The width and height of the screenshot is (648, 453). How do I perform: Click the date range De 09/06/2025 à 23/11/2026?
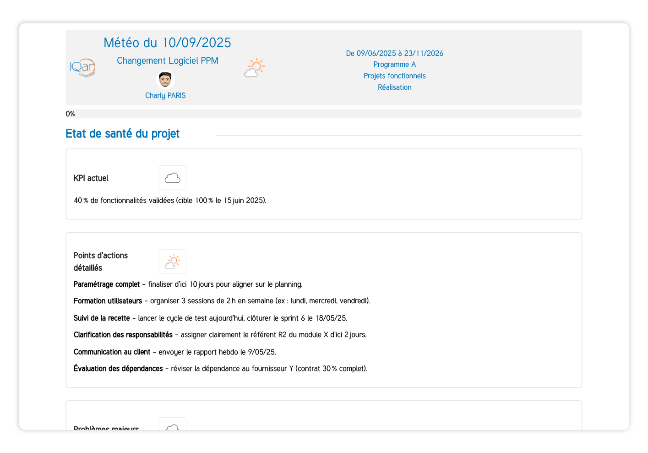tap(394, 53)
